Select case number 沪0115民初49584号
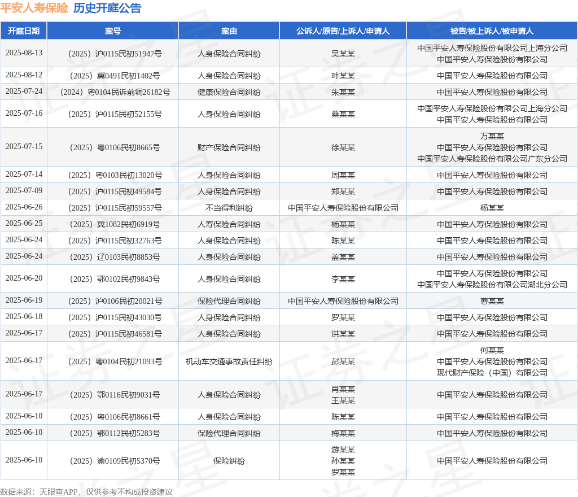The width and height of the screenshot is (578, 497). [x=115, y=191]
